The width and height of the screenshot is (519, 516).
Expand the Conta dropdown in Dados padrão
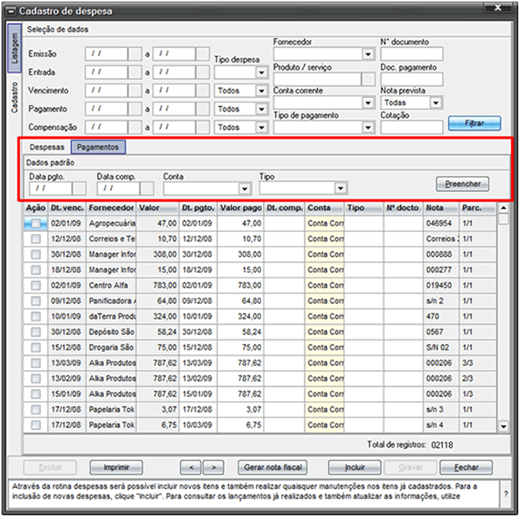point(244,189)
